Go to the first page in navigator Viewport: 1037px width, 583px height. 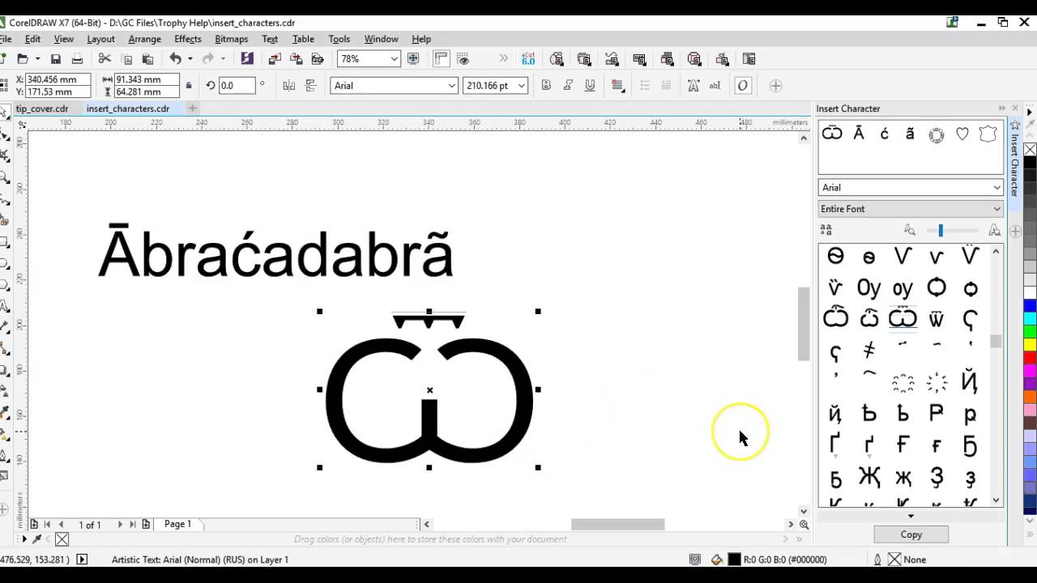(47, 525)
